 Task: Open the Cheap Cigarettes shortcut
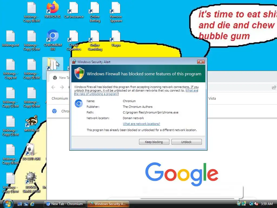(74, 40)
